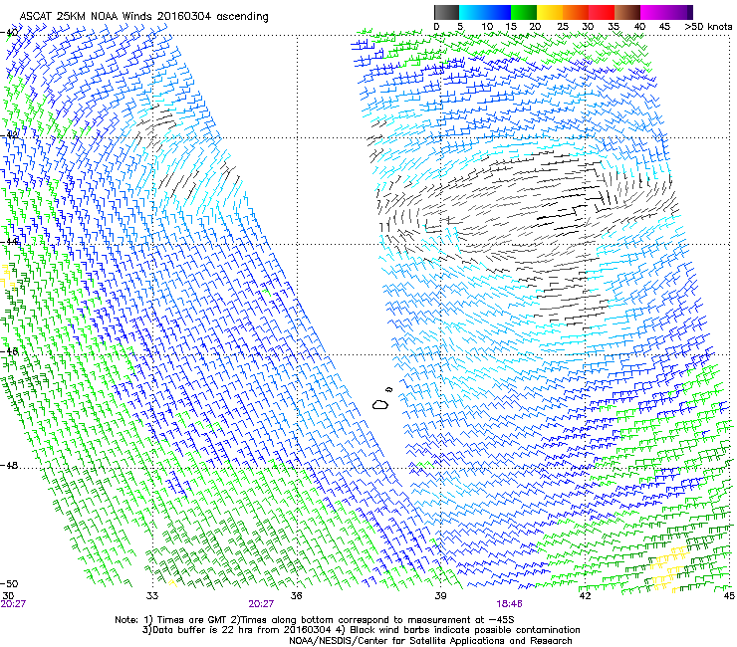Select the '-46' latitude axis label
The height and width of the screenshot is (647, 737).
coord(10,351)
